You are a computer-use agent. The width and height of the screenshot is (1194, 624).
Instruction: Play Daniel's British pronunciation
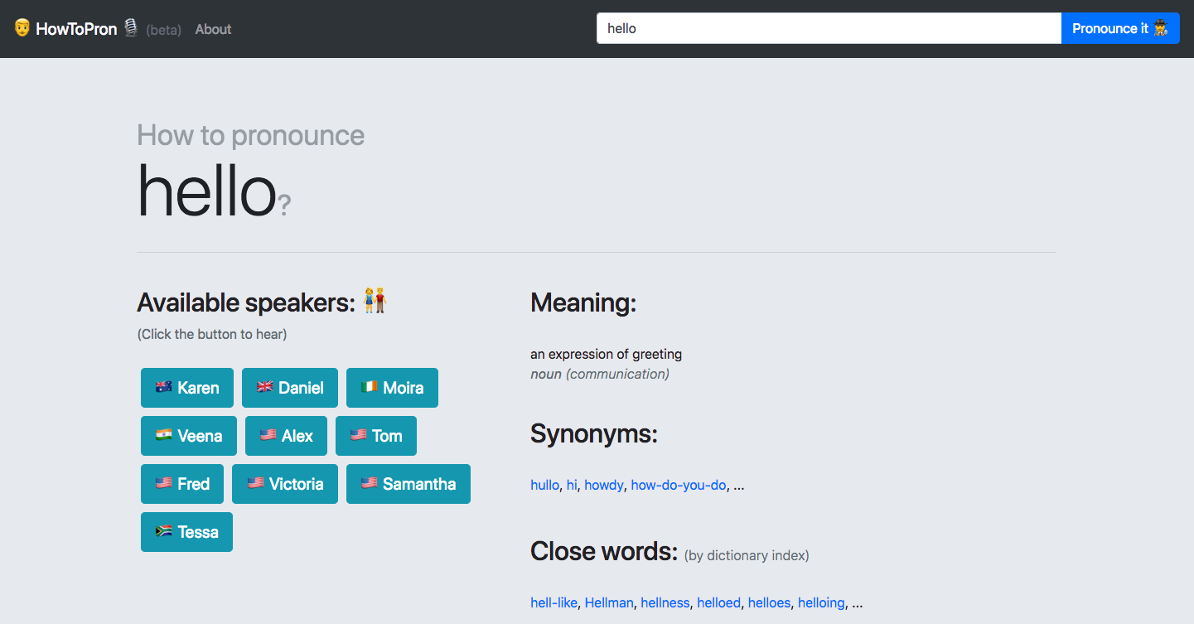[290, 388]
